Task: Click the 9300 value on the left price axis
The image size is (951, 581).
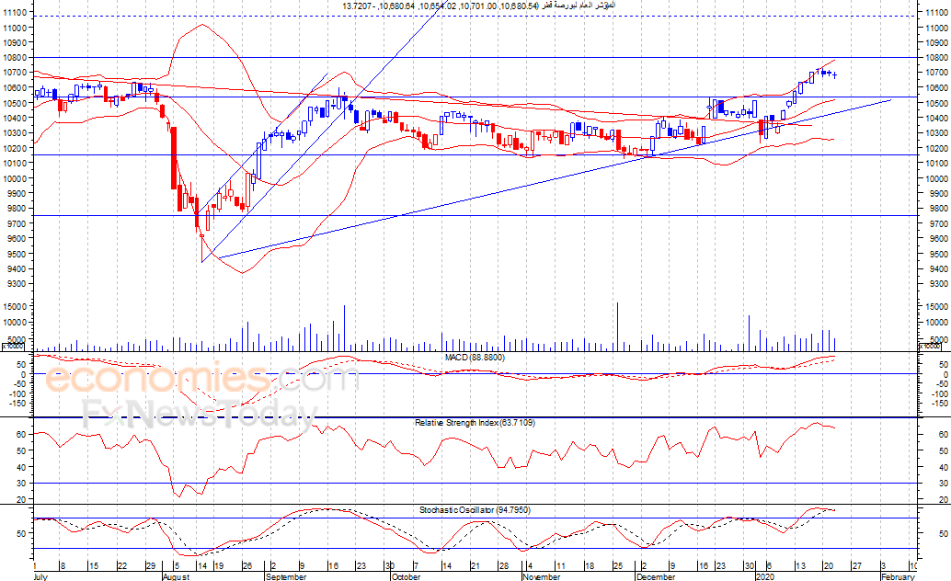Action: coord(15,284)
